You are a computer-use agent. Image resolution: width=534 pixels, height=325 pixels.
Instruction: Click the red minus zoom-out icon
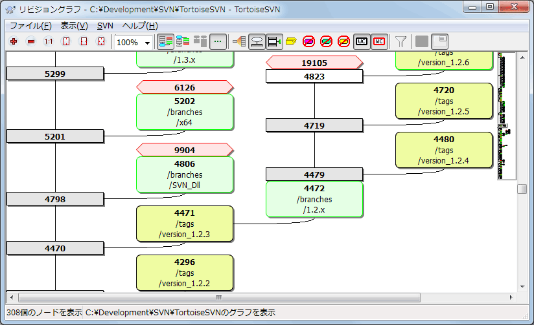(x=31, y=42)
